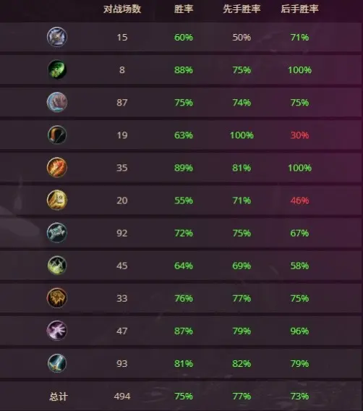Select the 494 total games value
The image size is (363, 411).
click(x=122, y=397)
